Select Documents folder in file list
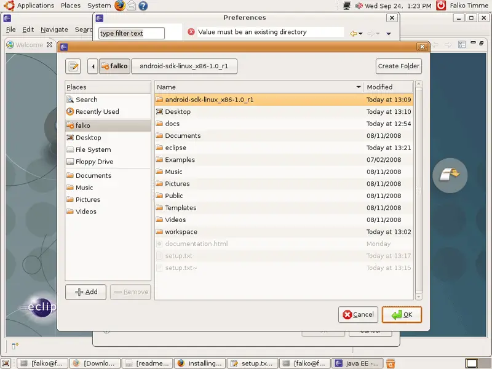492x369 pixels. [284, 136]
